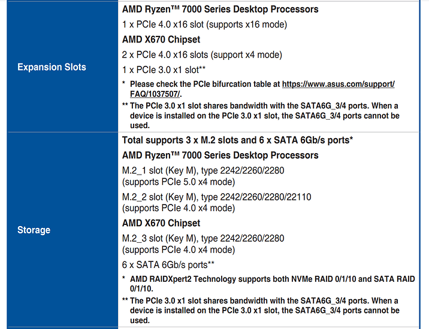Viewport: 429px width, 329px height.
Task: Click the AMD Ryzen 7000 heading in Storage
Action: click(220, 156)
